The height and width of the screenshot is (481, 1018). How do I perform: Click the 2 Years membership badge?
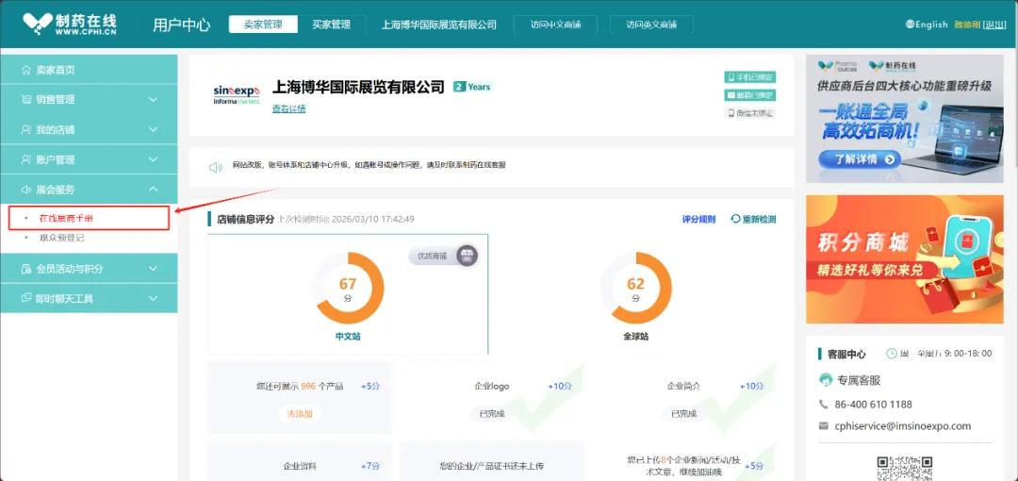click(x=472, y=87)
